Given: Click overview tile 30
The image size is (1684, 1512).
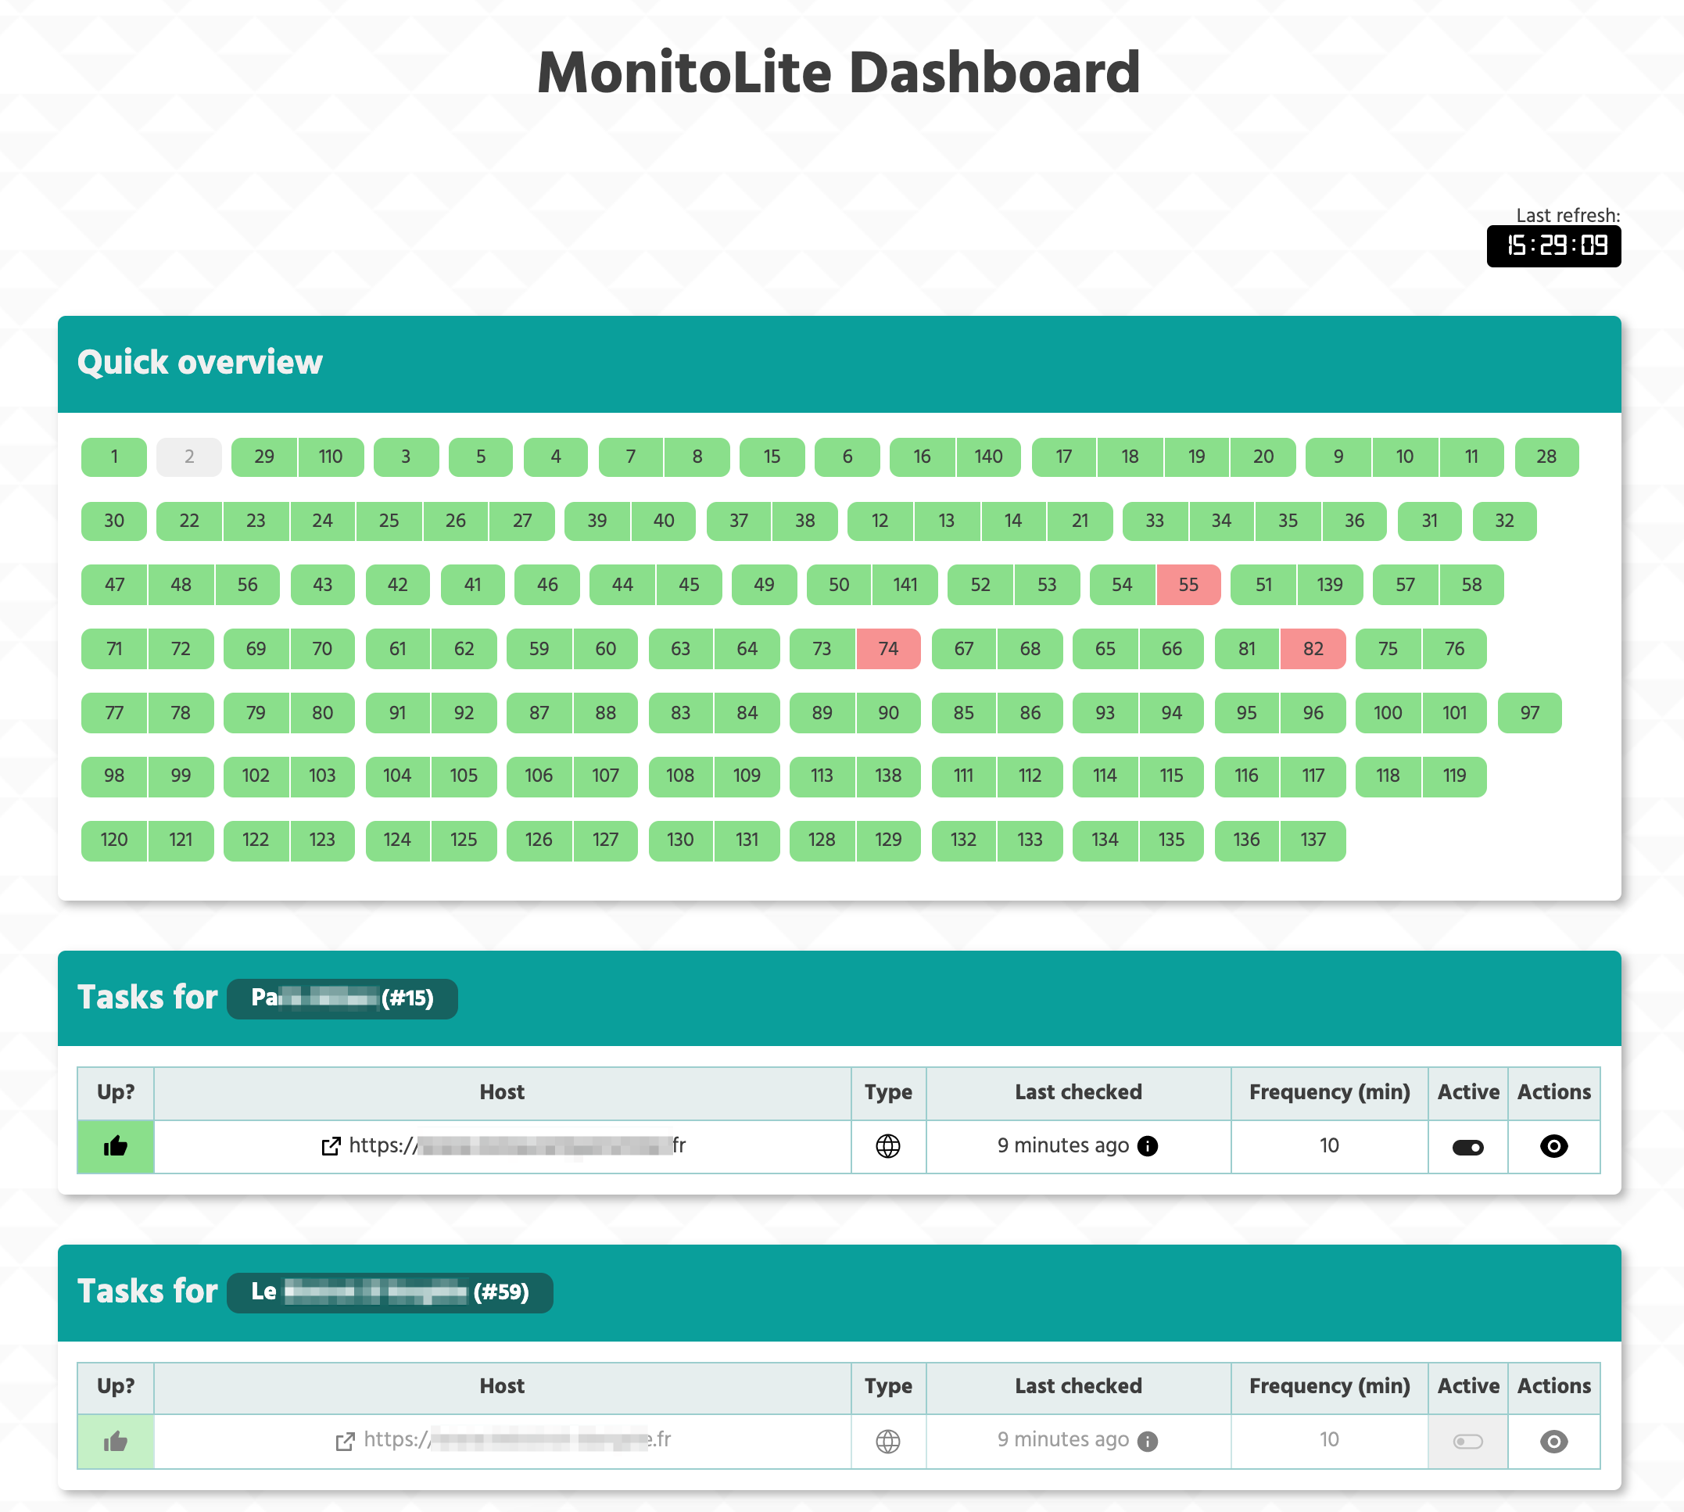Looking at the screenshot, I should click(114, 521).
